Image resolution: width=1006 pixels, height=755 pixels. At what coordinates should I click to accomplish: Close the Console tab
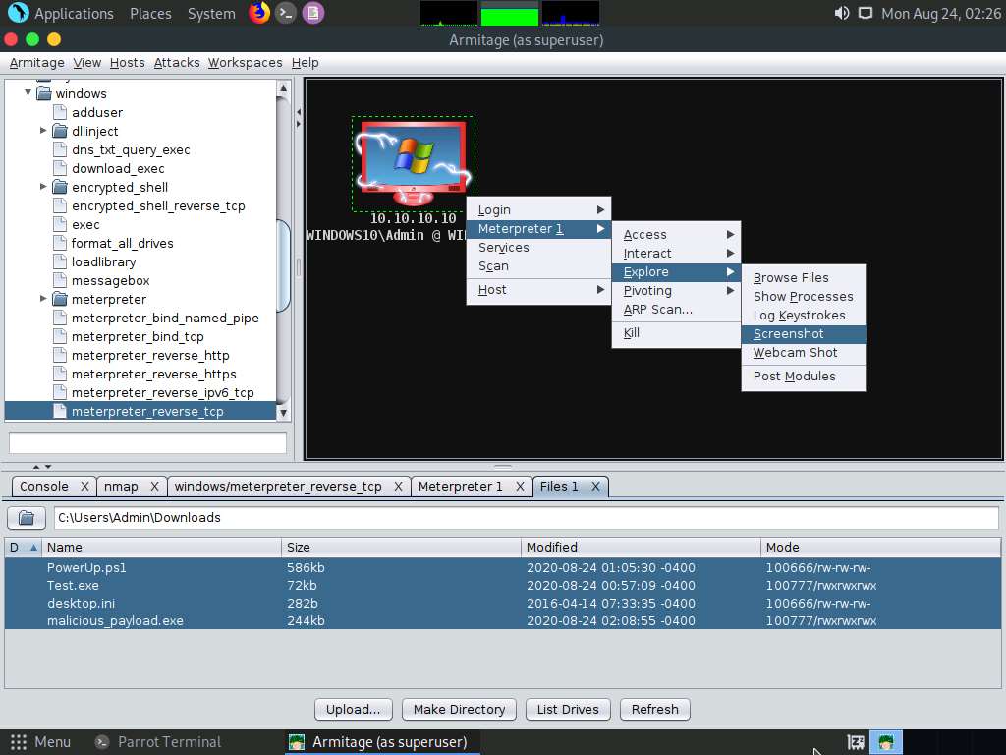(x=84, y=487)
